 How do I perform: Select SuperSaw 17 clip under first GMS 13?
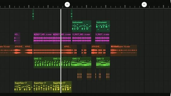43,87
